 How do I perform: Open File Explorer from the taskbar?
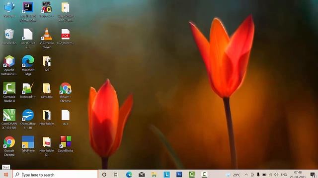coord(154,175)
